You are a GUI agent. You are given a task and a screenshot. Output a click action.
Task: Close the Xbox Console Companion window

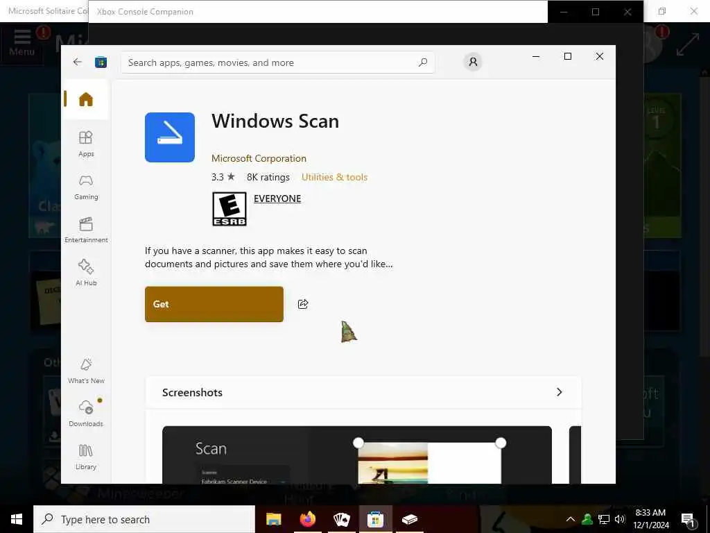627,12
